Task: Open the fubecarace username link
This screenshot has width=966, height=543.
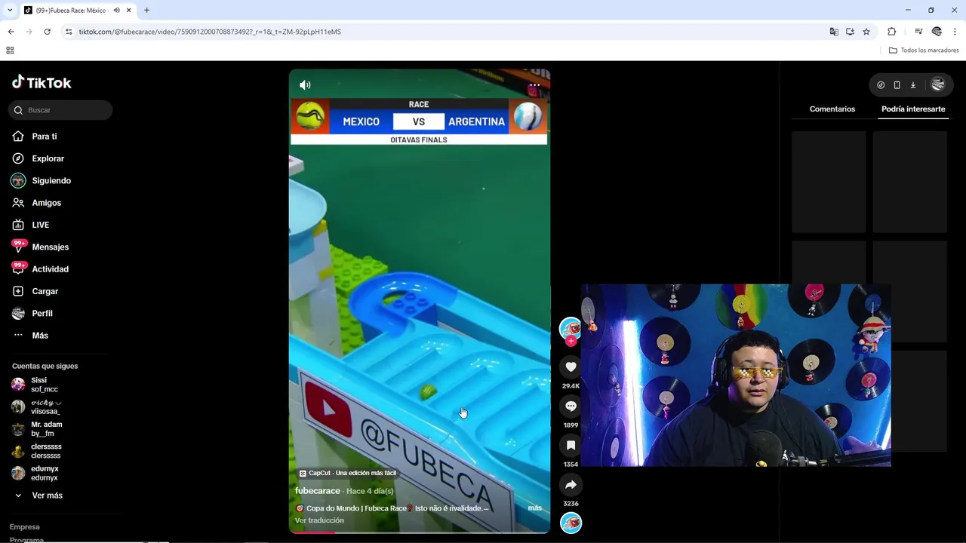Action: click(318, 491)
